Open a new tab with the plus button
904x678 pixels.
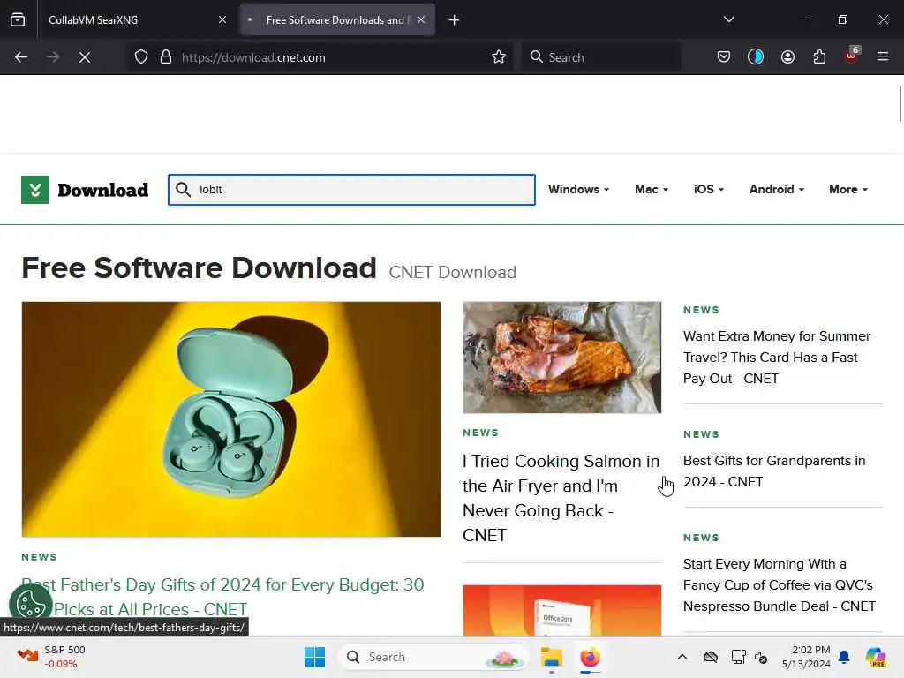tap(454, 20)
